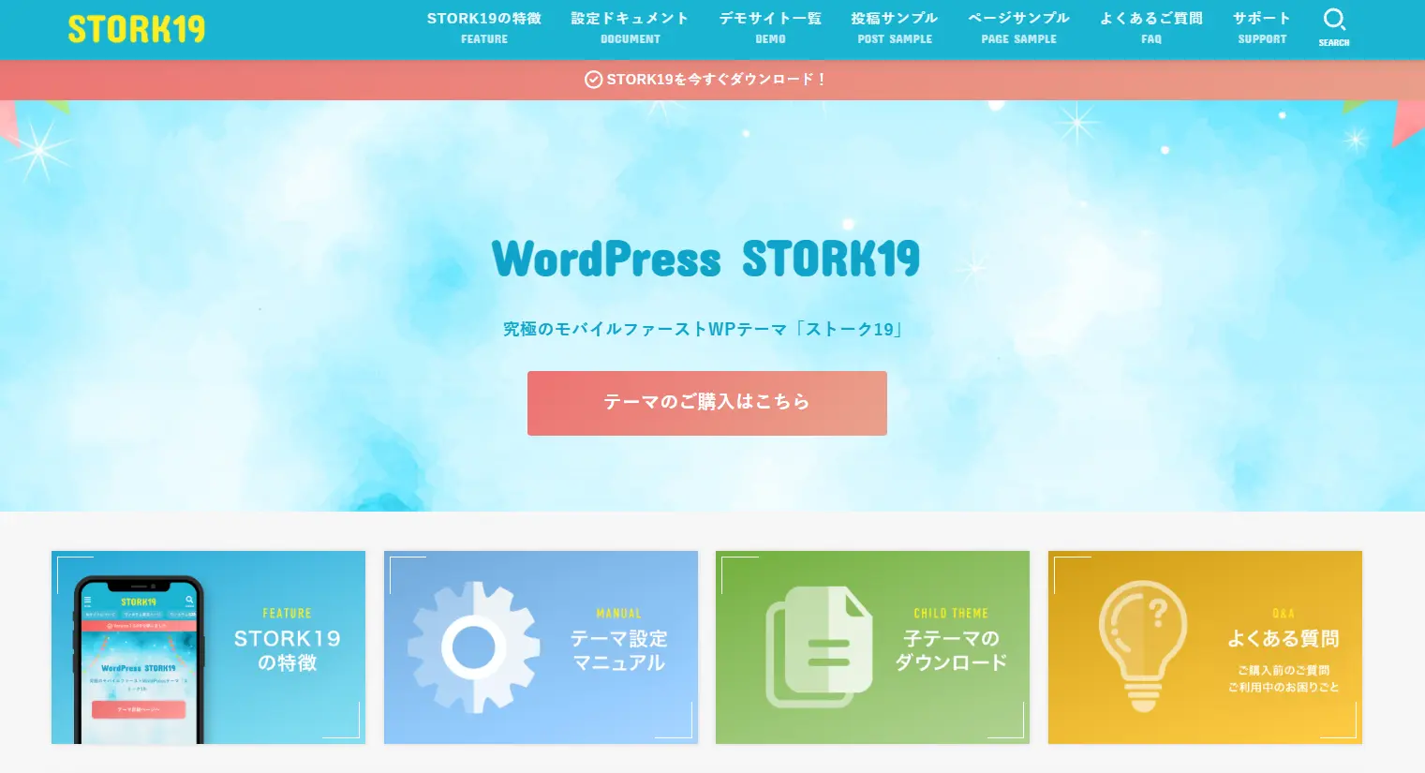Open the 子テーマのダウンロード card
This screenshot has height=773, width=1425.
coord(872,647)
